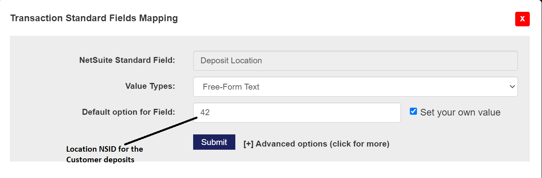Screen dimensions: 542x178
Task: Click the "NetSuite Standard Field:" label
Action: point(127,60)
